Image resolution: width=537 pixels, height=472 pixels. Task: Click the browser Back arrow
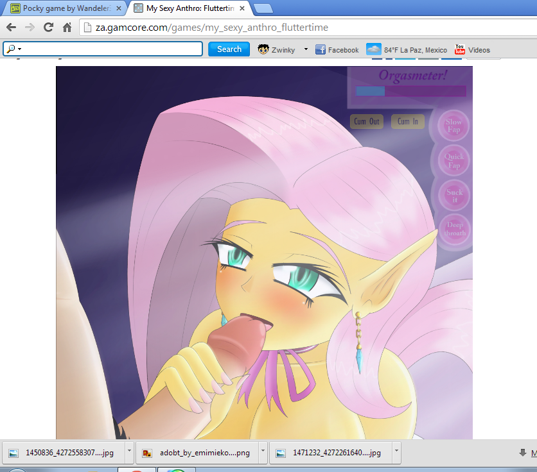click(x=11, y=28)
